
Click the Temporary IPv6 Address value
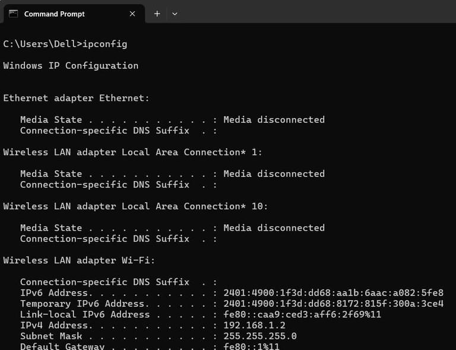(333, 304)
